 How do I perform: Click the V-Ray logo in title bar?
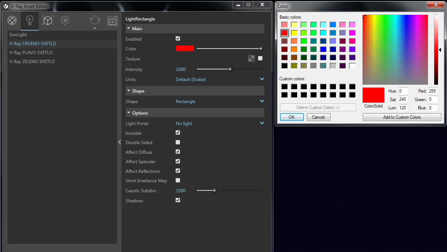[x=6, y=6]
